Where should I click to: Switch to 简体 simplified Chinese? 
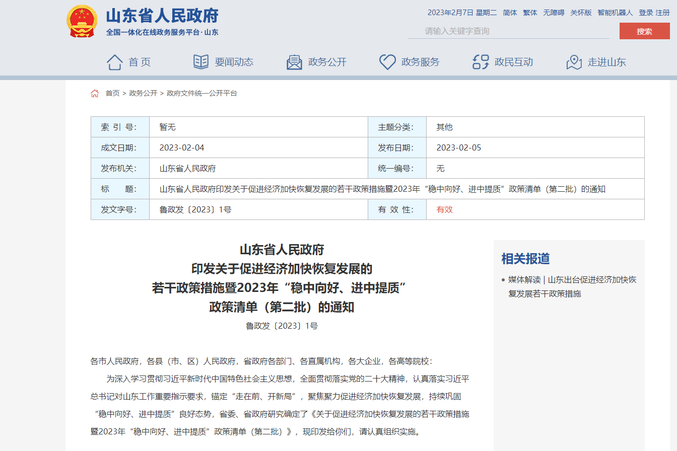click(510, 13)
